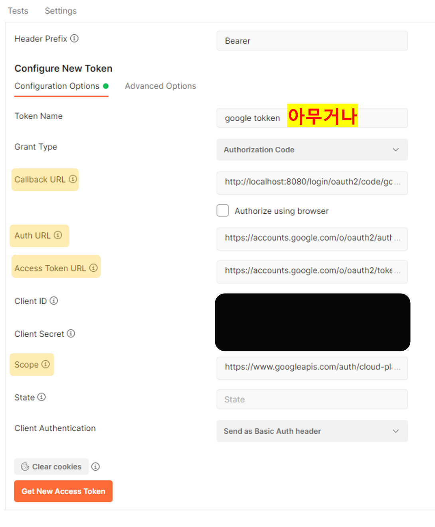Click info icon next to Access Token URL
Image resolution: width=435 pixels, height=527 pixels.
[x=93, y=268]
